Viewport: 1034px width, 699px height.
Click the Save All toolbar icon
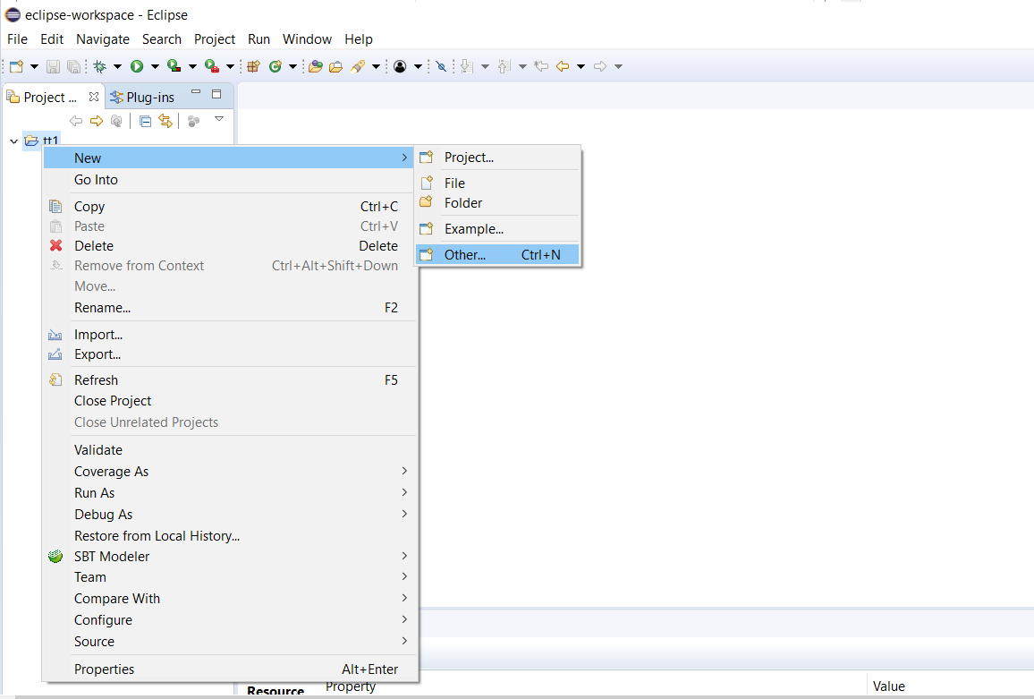point(74,66)
